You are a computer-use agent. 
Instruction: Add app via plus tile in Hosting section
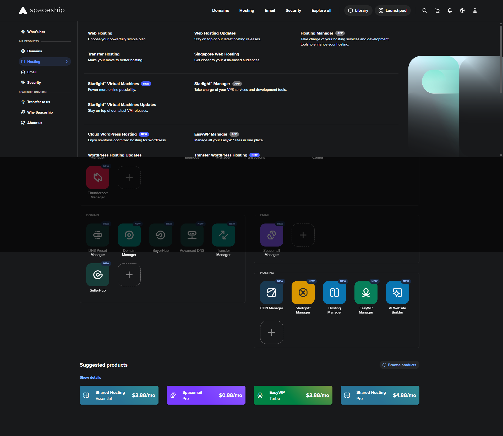point(271,332)
